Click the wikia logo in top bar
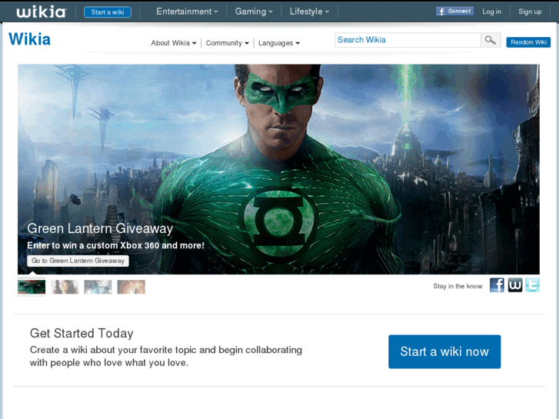 41,12
